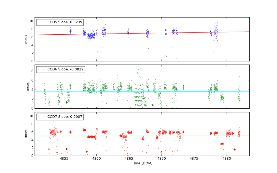Screen dimensions: 277x173
Task: Click the CCD6 Slope: -0.0029 legend
Action: point(60,69)
